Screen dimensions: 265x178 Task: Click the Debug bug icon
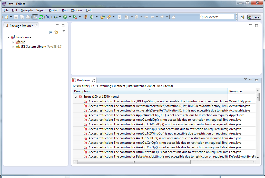point(55,17)
